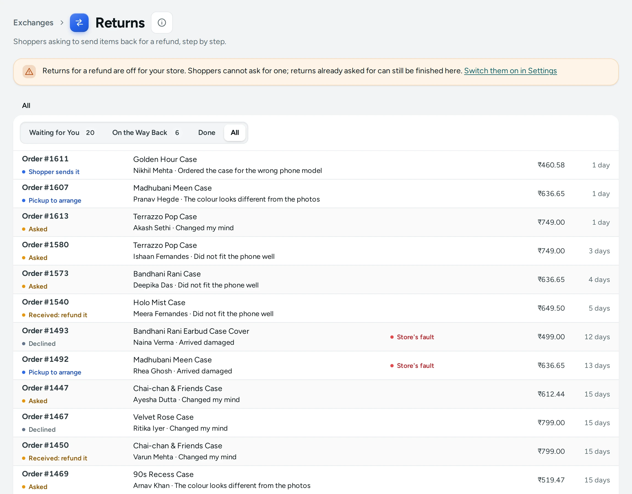Image resolution: width=632 pixels, height=494 pixels.
Task: Click the info icon beside Returns title
Action: [162, 23]
